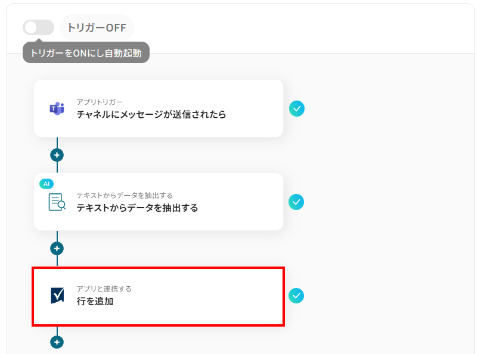Click the document magnifier extraction icon
This screenshot has width=481, height=354.
click(57, 202)
